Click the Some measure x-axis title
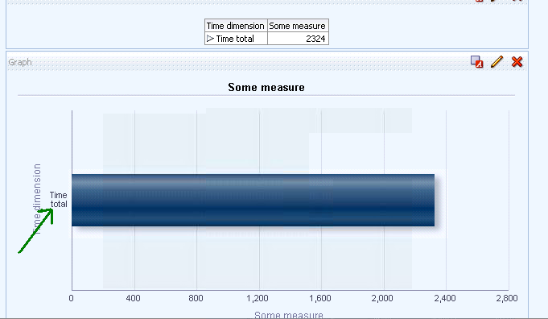Viewport: 548px width, 319px height. tap(289, 315)
